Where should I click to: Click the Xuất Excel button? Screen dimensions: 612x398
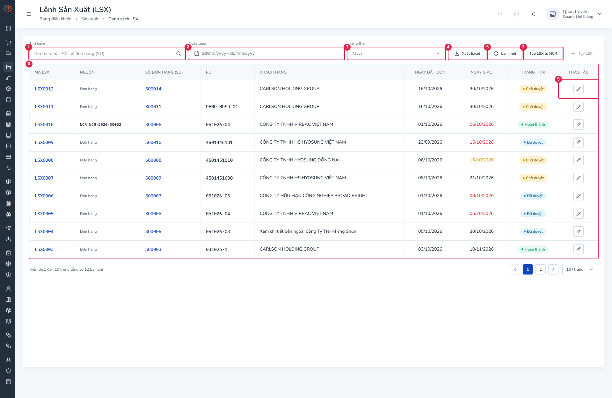pos(467,53)
